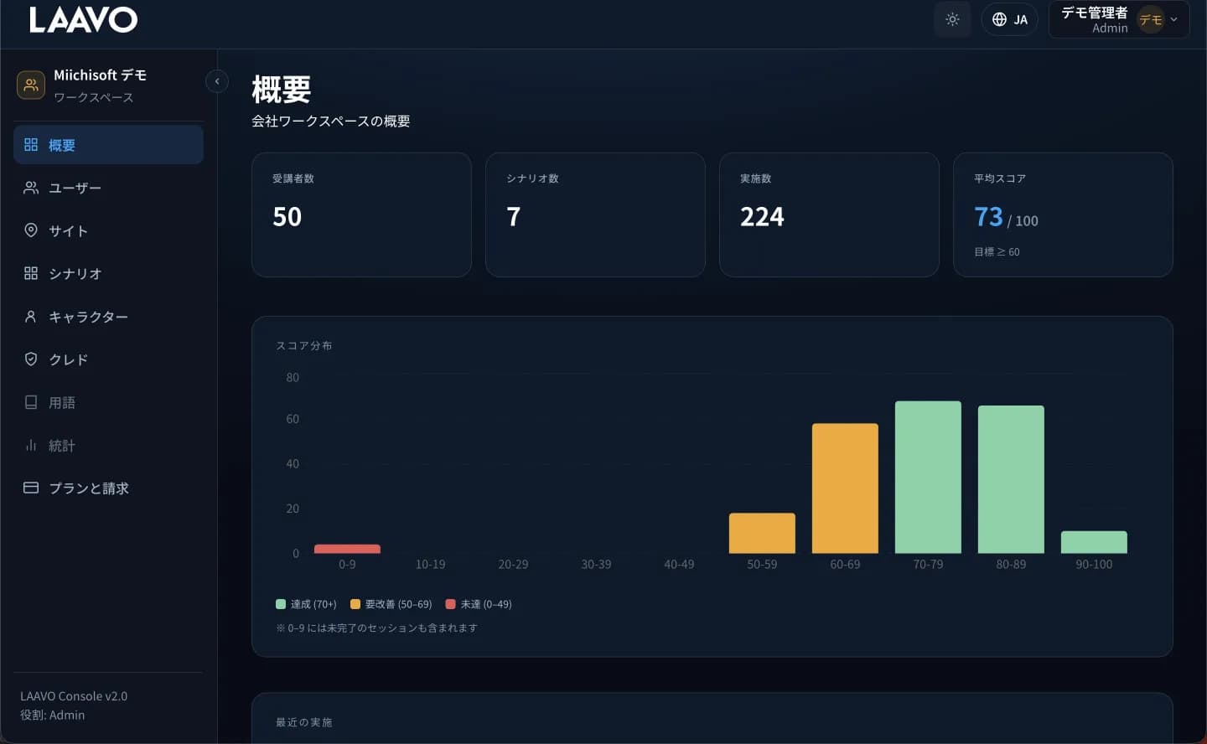Click the orange 50-59 score bar
Viewport: 1207px width, 744px height.
pos(762,533)
